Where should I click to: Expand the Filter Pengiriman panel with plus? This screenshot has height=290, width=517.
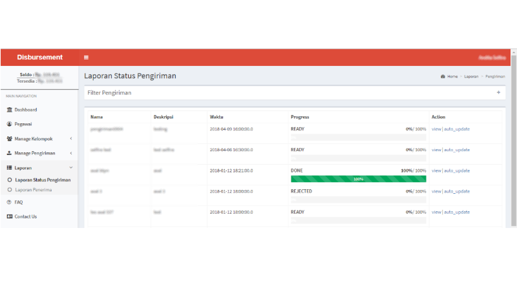coord(498,93)
